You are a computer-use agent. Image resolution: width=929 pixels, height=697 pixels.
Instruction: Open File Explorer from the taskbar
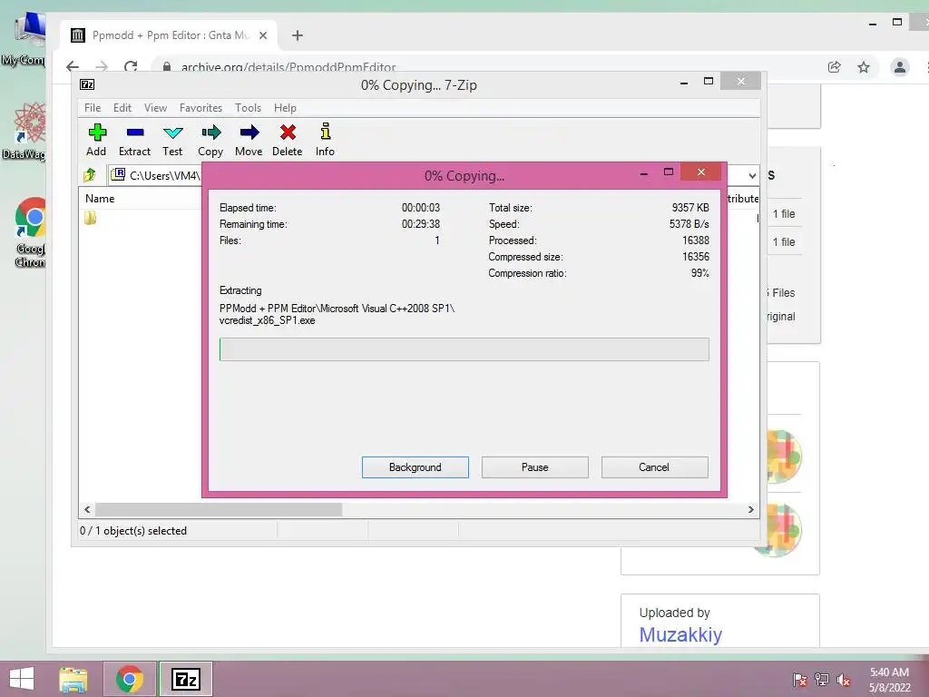(x=73, y=679)
